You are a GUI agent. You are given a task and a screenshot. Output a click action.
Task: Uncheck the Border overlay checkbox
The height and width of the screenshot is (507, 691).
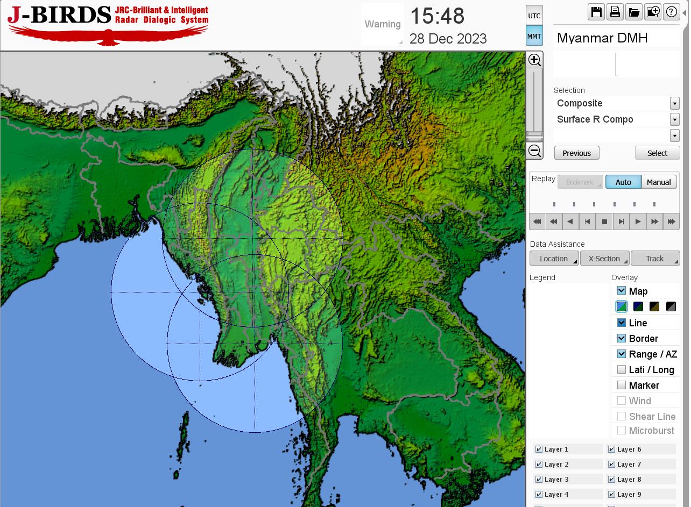[622, 338]
